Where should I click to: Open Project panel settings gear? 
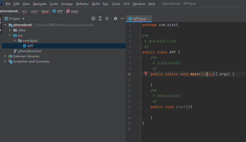click(x=116, y=18)
